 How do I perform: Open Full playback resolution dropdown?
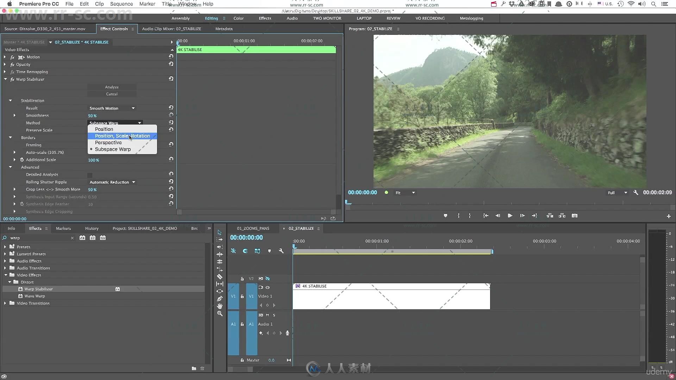click(617, 193)
